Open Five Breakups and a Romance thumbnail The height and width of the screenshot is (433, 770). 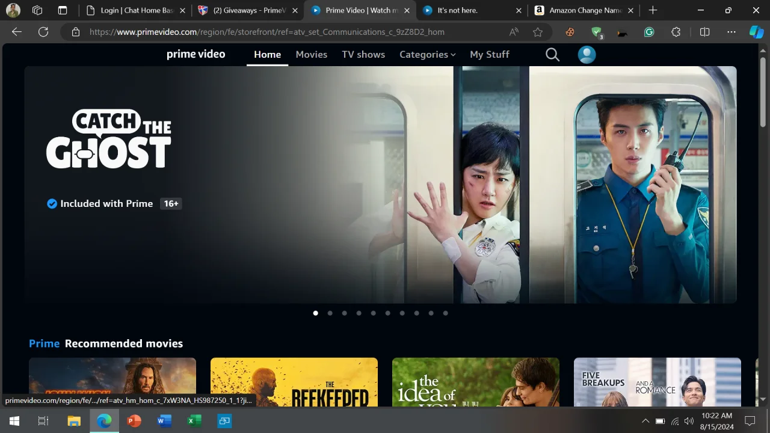658,382
